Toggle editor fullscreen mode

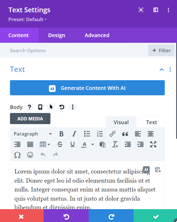pyautogui.click(x=153, y=144)
